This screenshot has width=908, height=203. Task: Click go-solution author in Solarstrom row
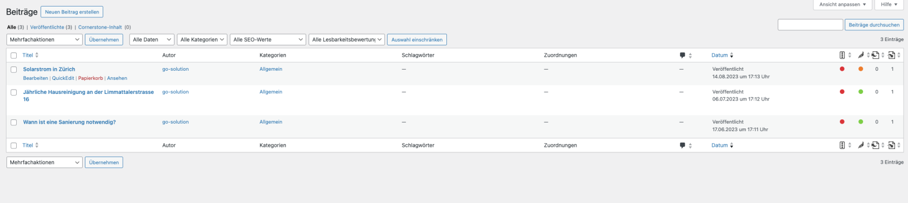tap(176, 69)
